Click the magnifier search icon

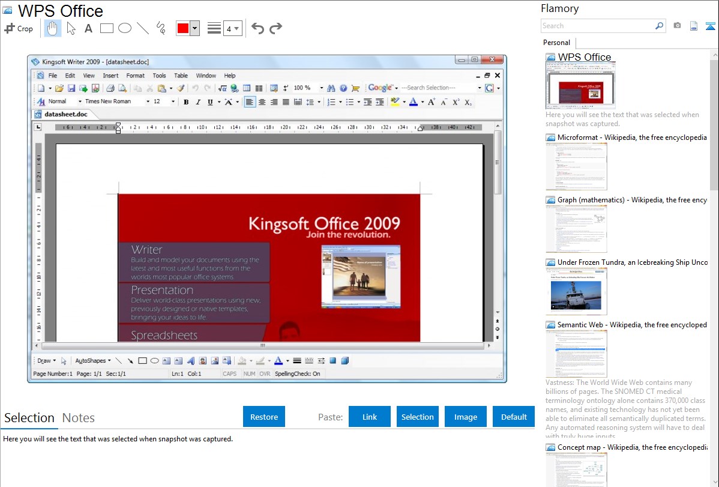point(659,26)
